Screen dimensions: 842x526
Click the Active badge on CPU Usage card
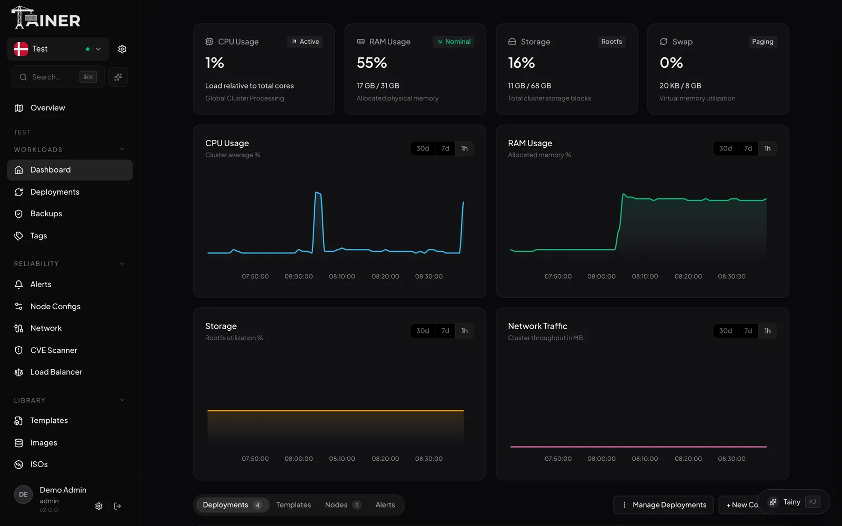click(x=305, y=42)
